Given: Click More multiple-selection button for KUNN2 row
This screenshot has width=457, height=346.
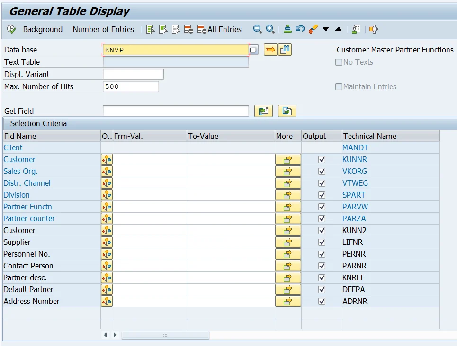Looking at the screenshot, I should 288,230.
